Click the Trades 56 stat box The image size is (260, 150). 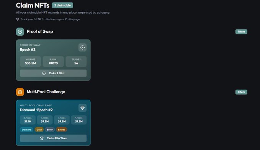[x=76, y=62]
